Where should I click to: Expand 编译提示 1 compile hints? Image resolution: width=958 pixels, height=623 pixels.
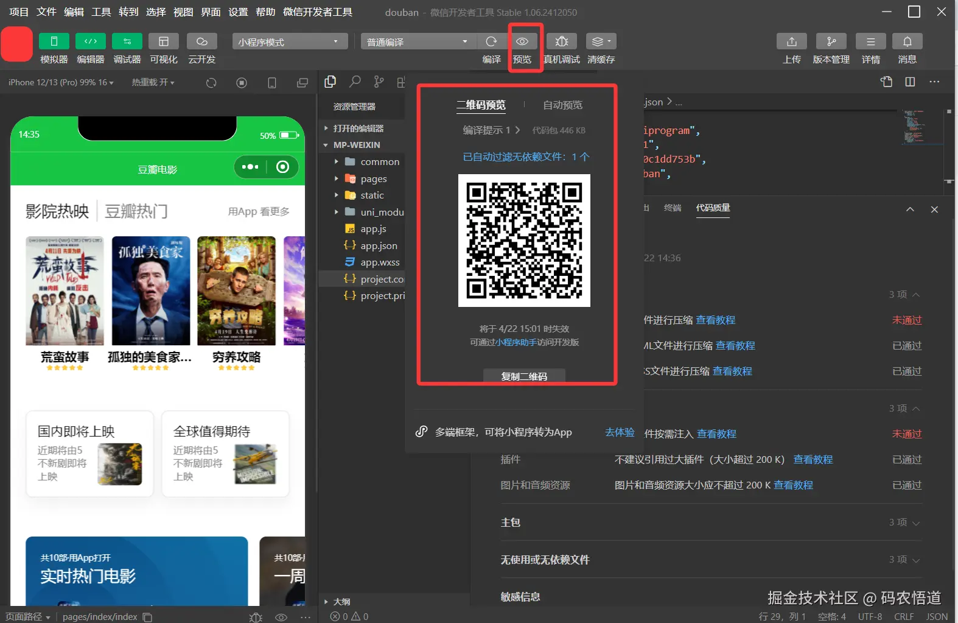click(491, 130)
